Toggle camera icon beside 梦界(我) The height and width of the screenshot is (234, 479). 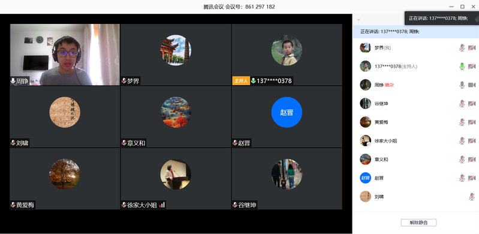pyautogui.click(x=472, y=48)
